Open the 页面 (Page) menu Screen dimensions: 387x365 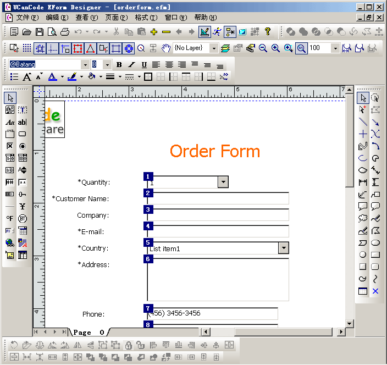pyautogui.click(x=115, y=18)
